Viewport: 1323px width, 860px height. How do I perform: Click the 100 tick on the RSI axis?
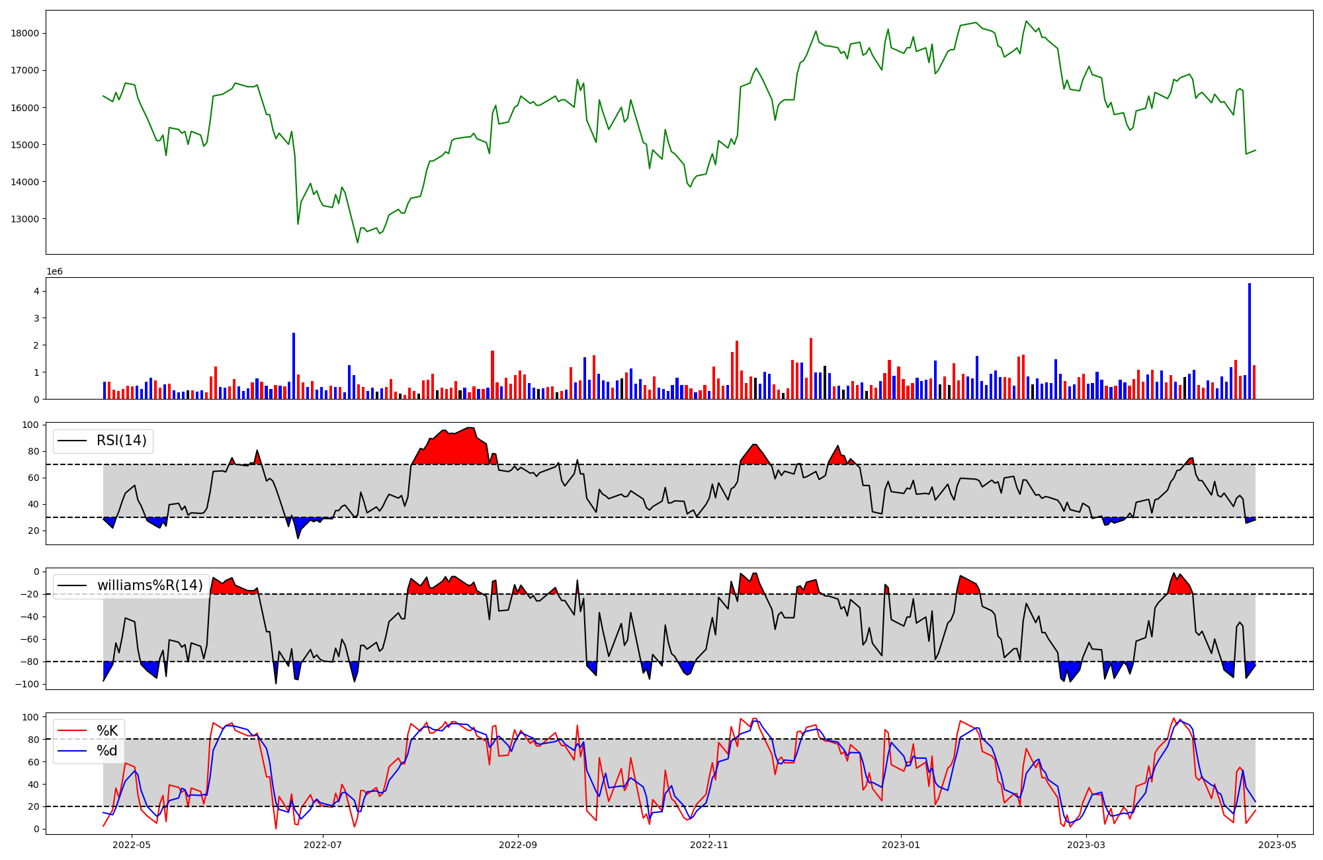click(x=32, y=425)
